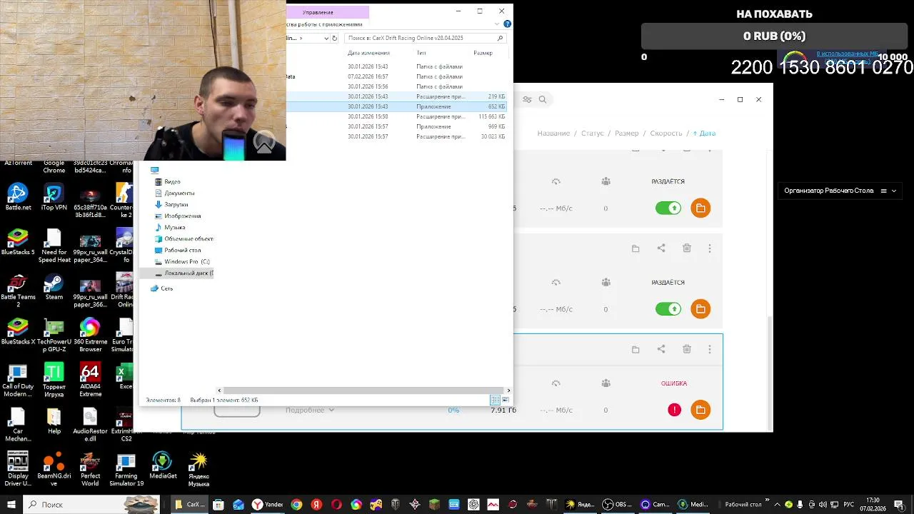Open iTop VPN desktop shortcut
The width and height of the screenshot is (914, 514).
[x=54, y=198]
